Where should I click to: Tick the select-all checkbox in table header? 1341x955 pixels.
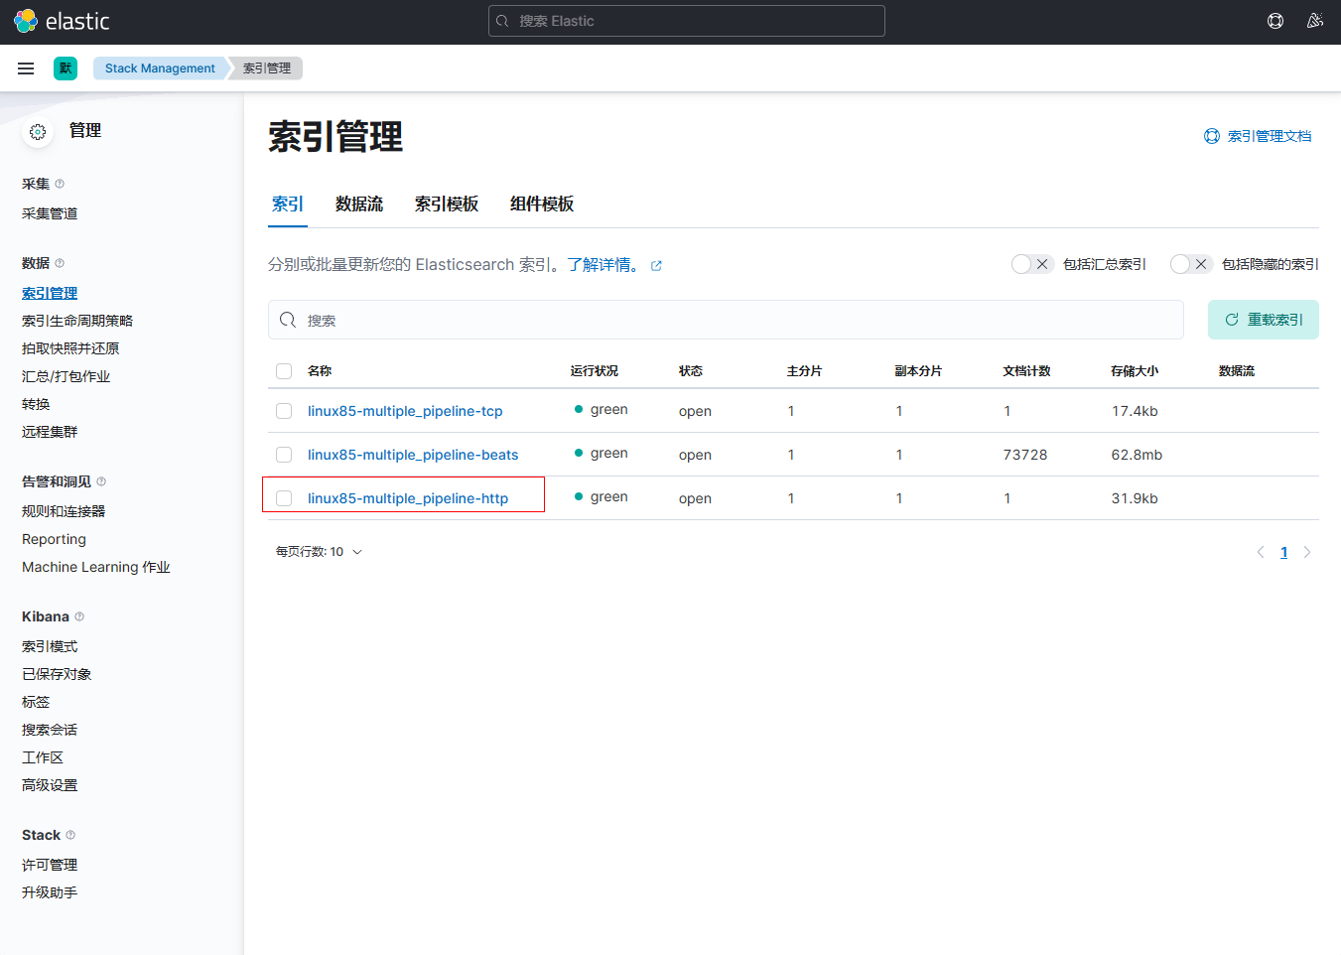tap(284, 371)
